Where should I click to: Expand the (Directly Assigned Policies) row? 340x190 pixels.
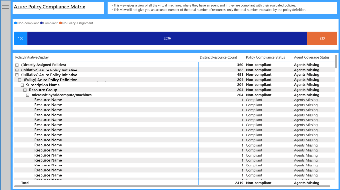point(17,65)
